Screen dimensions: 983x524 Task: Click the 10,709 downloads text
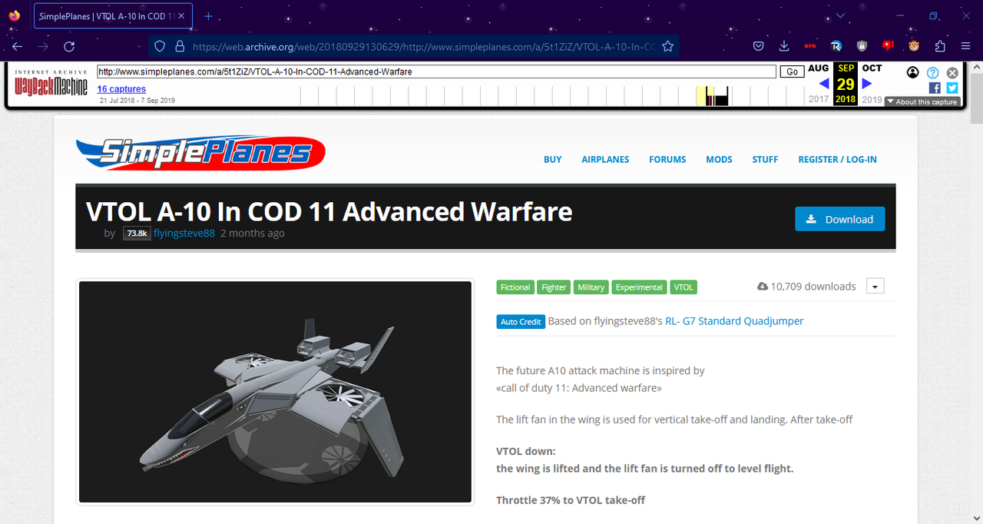point(813,287)
